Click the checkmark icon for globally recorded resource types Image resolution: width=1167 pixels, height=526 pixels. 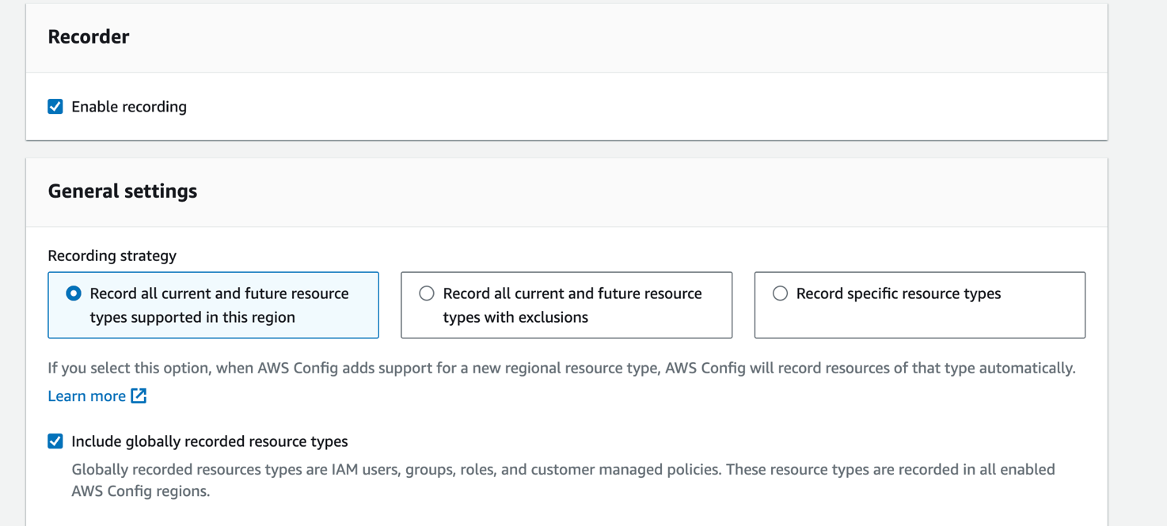tap(55, 442)
